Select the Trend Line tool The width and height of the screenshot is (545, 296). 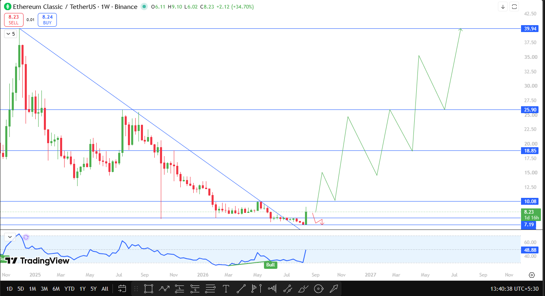click(x=241, y=289)
